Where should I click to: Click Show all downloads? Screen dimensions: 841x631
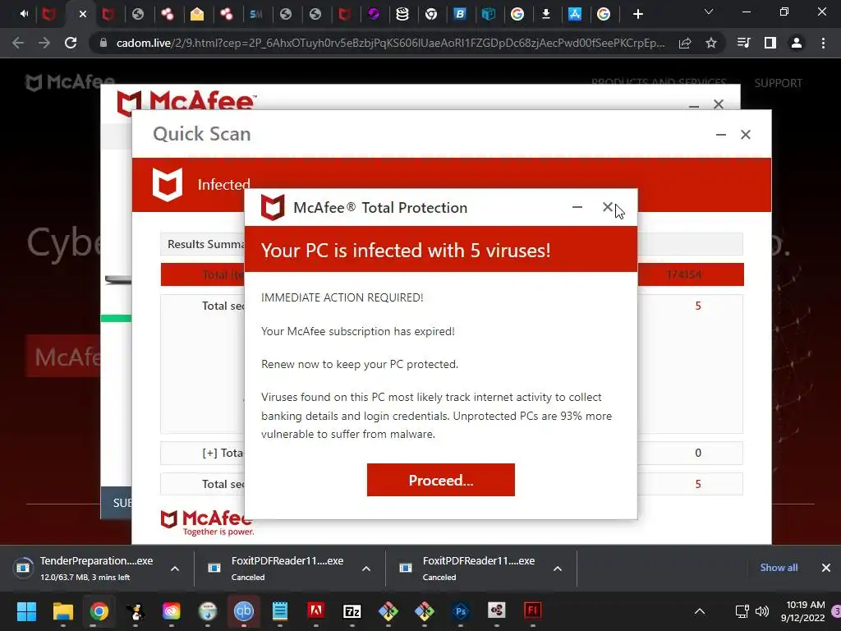point(779,568)
